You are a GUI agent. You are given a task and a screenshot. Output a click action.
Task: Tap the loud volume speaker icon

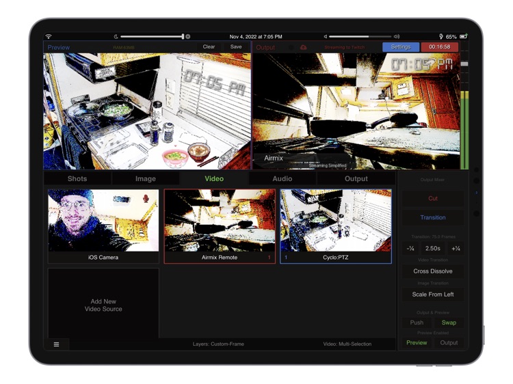pos(397,37)
